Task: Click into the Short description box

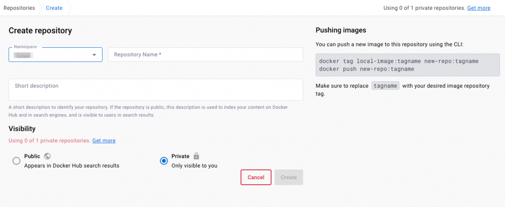Action: 156,89
